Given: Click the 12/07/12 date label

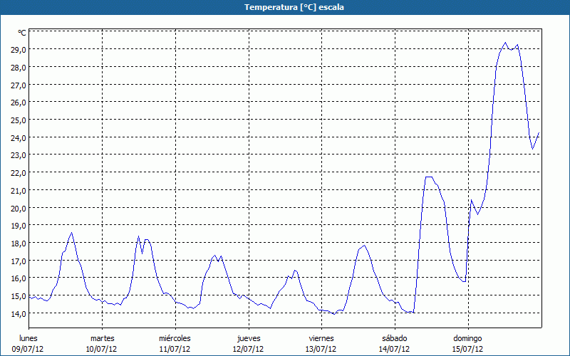Looking at the screenshot, I should point(248,350).
